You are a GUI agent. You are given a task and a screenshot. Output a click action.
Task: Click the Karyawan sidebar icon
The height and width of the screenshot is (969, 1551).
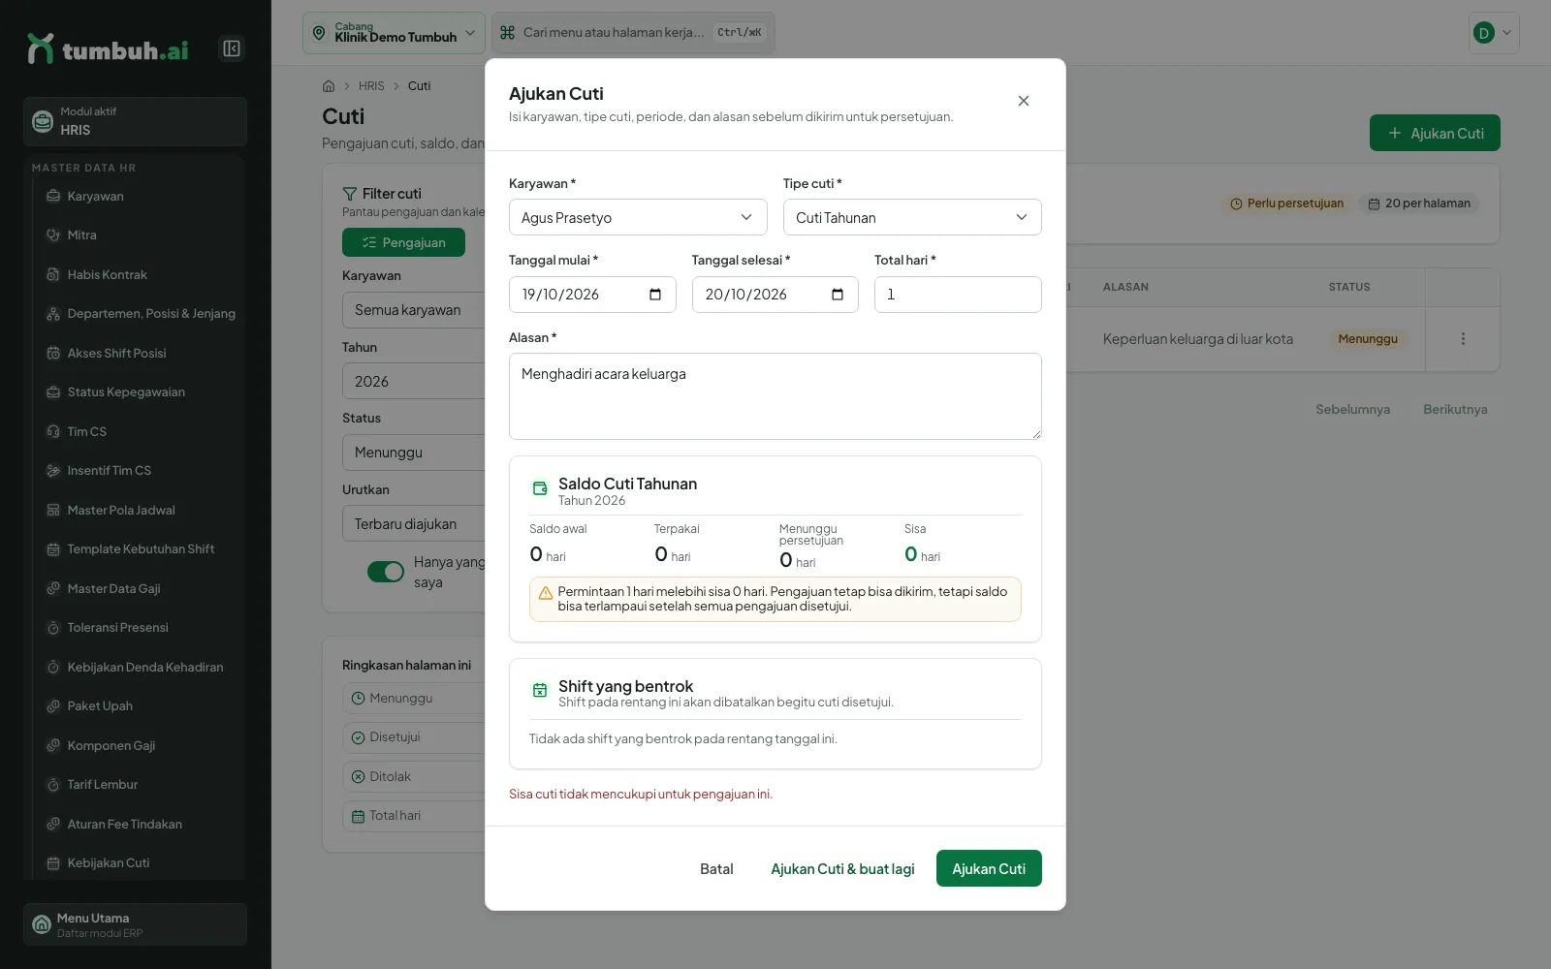pos(53,196)
